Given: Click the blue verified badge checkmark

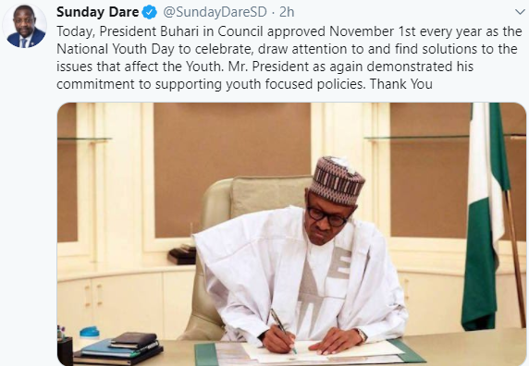Looking at the screenshot, I should click(150, 12).
